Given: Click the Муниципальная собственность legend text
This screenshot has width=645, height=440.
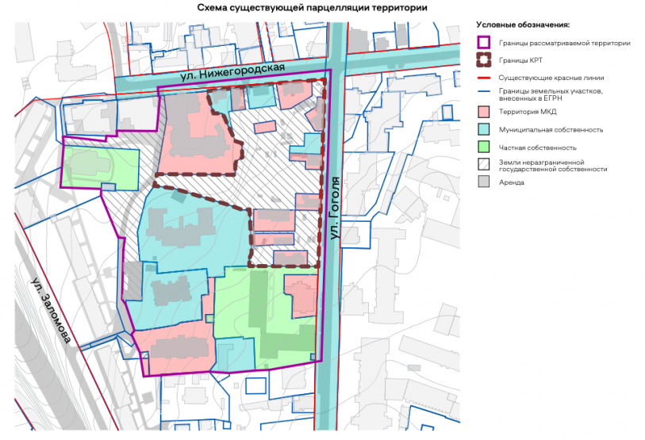Looking at the screenshot, I should pos(551,130).
